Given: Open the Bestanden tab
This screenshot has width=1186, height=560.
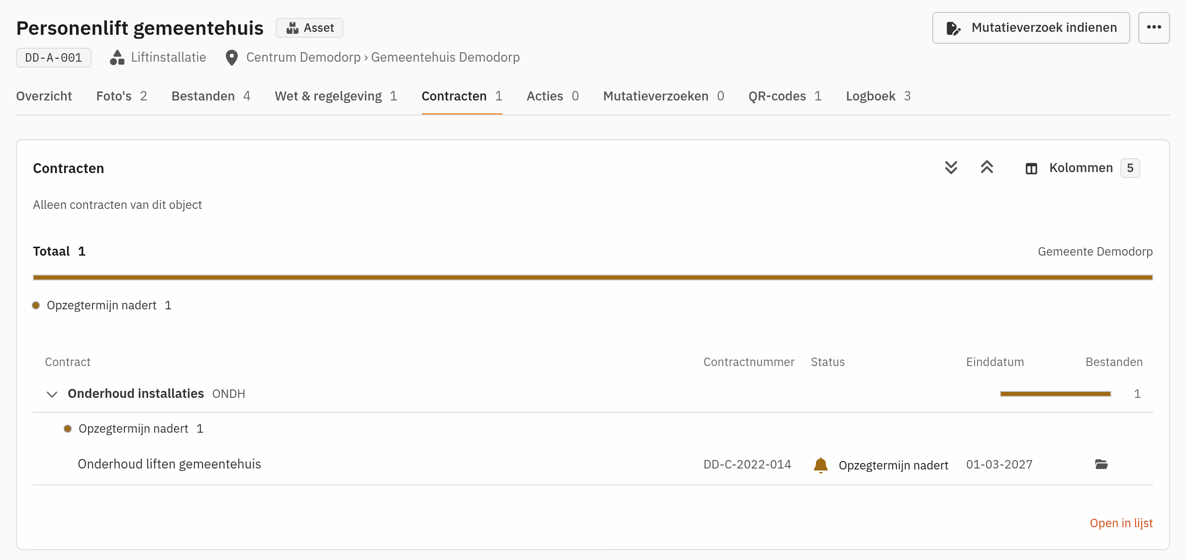Looking at the screenshot, I should pyautogui.click(x=211, y=96).
